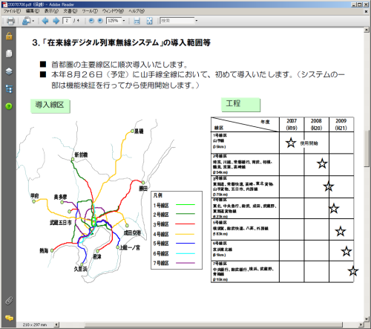Click the 2007 (H19) column header
This screenshot has height=329, width=371.
[x=292, y=124]
